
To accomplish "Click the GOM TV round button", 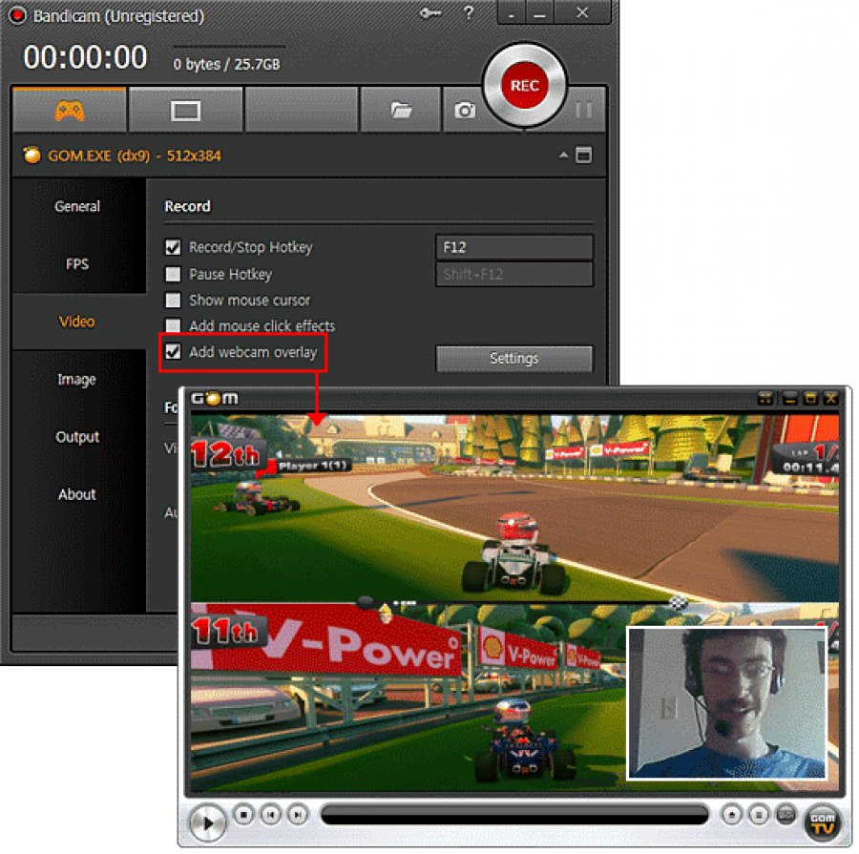I will click(822, 821).
